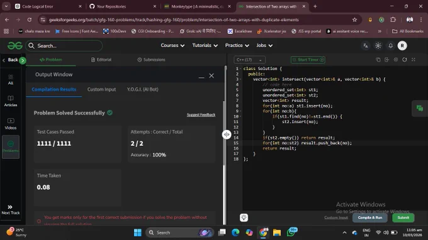Switch to the Problem tab
Screen dimensions: 428x240
pos(51,60)
